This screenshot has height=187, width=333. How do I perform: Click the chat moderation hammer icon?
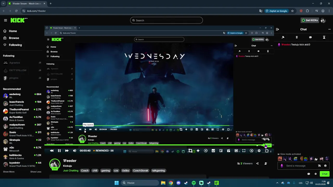pos(283,37)
